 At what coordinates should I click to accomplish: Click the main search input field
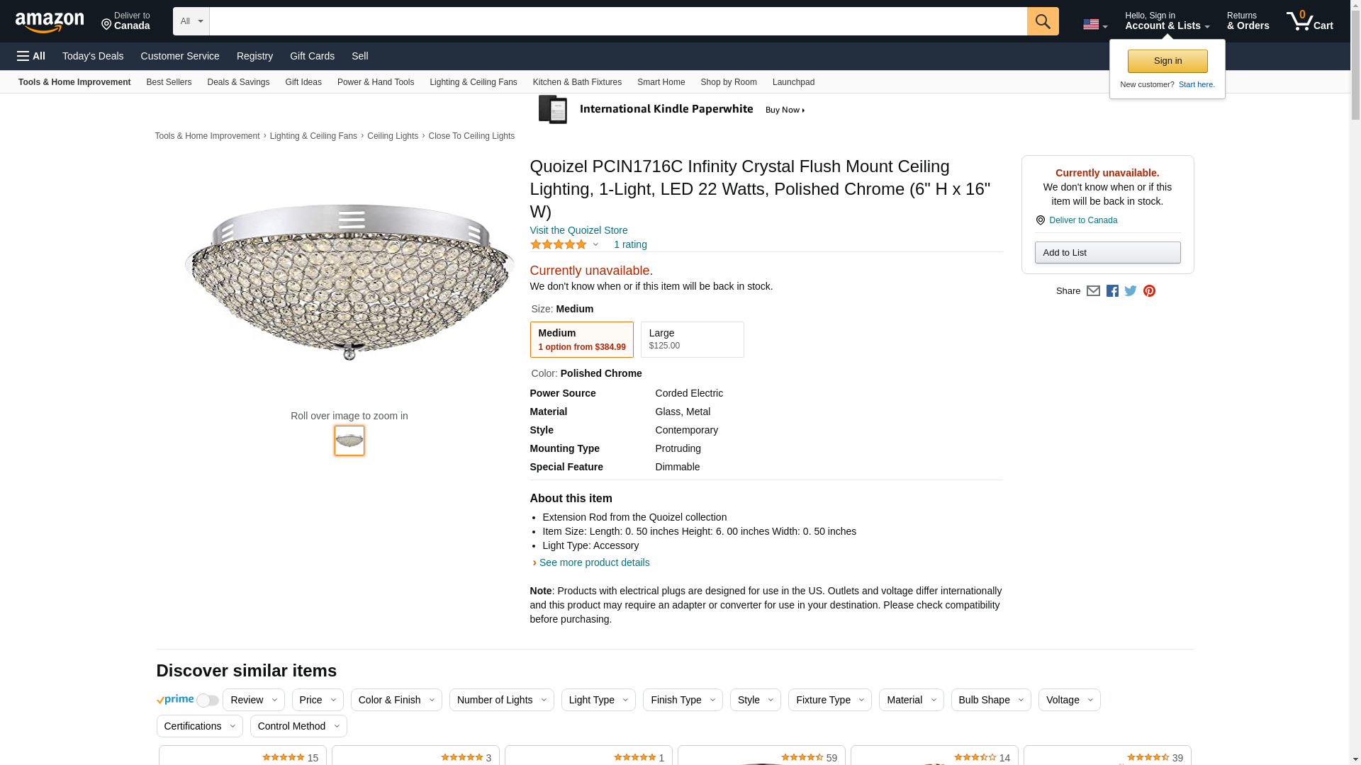617,21
